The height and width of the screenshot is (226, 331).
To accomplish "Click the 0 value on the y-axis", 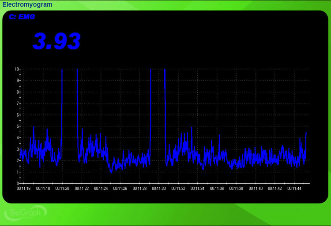I will (x=17, y=183).
